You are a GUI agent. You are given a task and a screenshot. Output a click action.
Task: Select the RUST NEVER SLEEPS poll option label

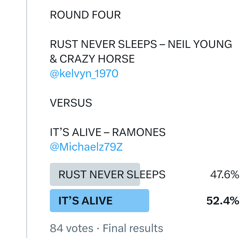pos(112,174)
